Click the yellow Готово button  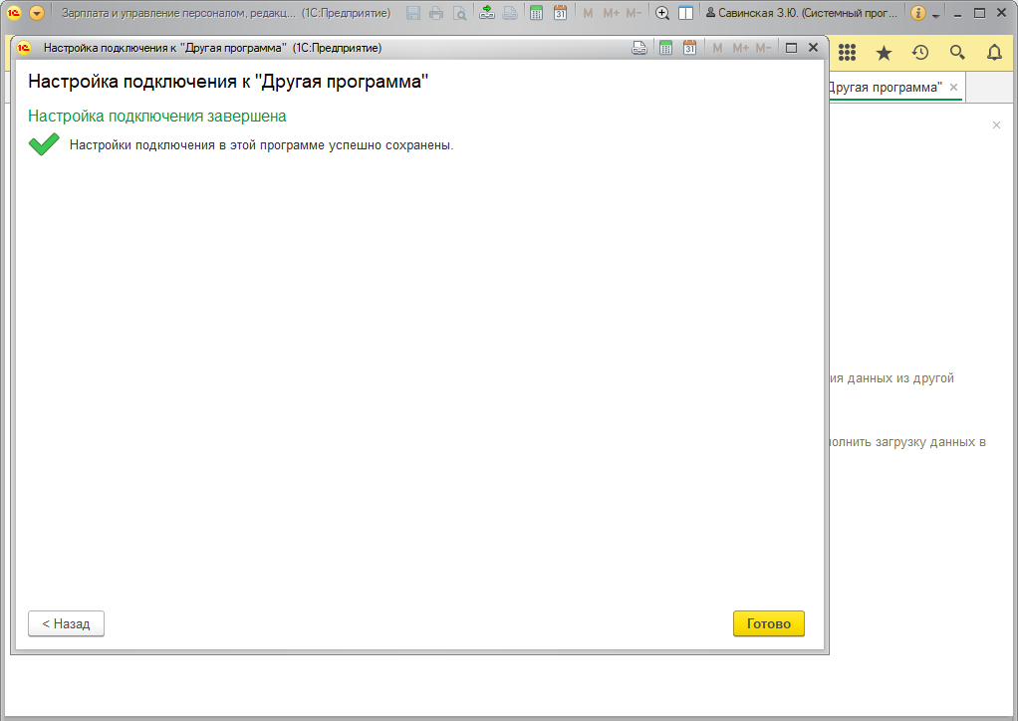[x=768, y=623]
